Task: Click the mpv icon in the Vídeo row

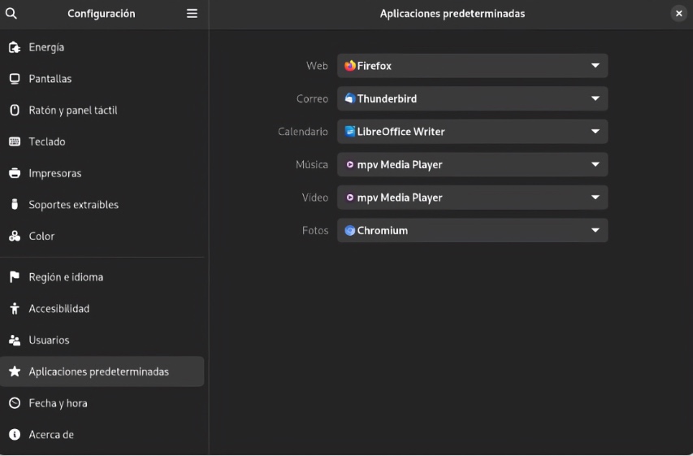Action: 350,198
